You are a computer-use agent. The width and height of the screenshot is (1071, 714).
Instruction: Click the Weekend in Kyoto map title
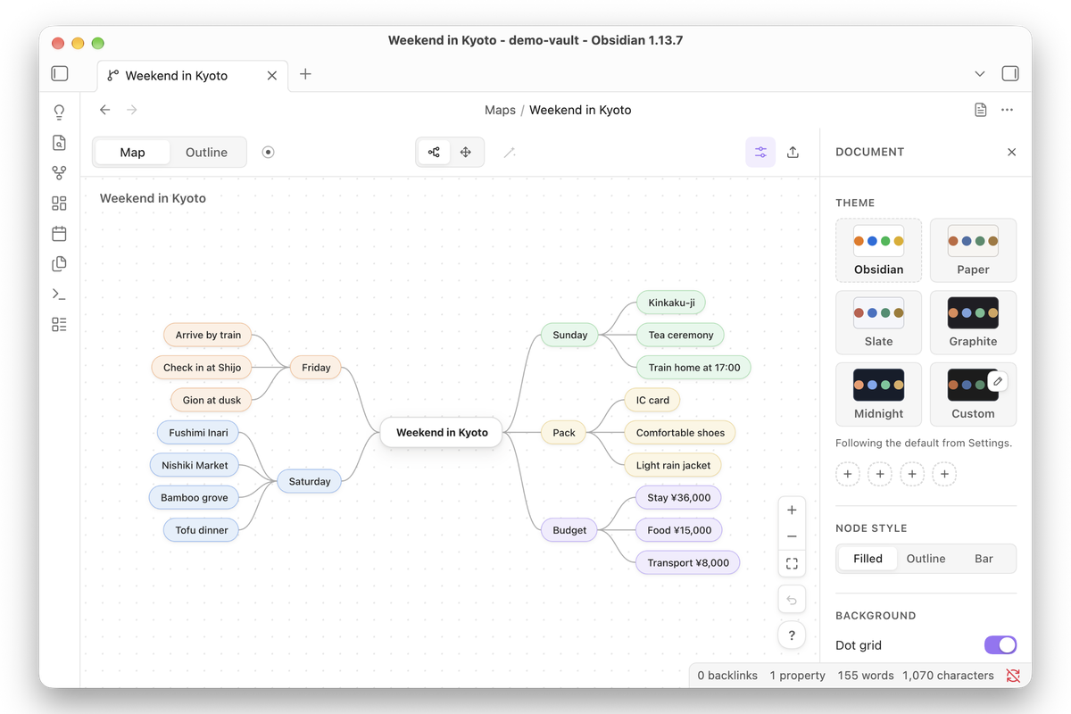(x=153, y=198)
